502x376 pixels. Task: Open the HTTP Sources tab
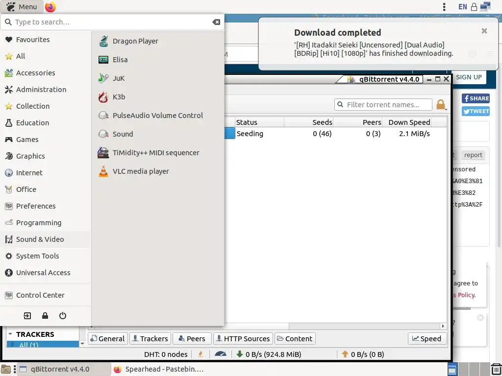click(243, 339)
